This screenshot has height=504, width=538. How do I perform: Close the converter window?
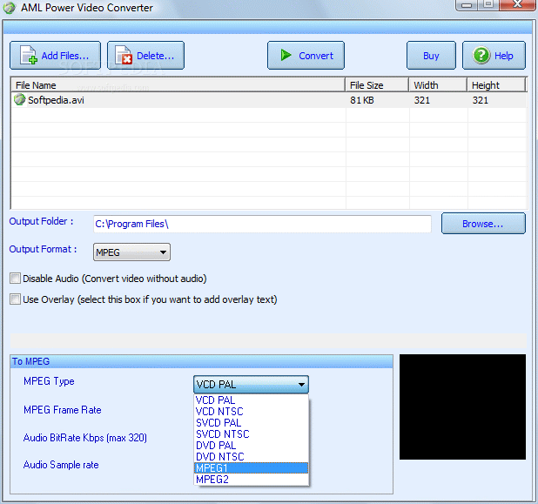click(x=517, y=5)
